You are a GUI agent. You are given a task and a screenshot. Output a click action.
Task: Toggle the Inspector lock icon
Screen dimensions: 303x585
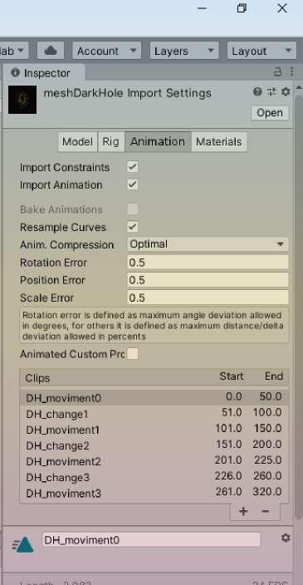click(277, 71)
